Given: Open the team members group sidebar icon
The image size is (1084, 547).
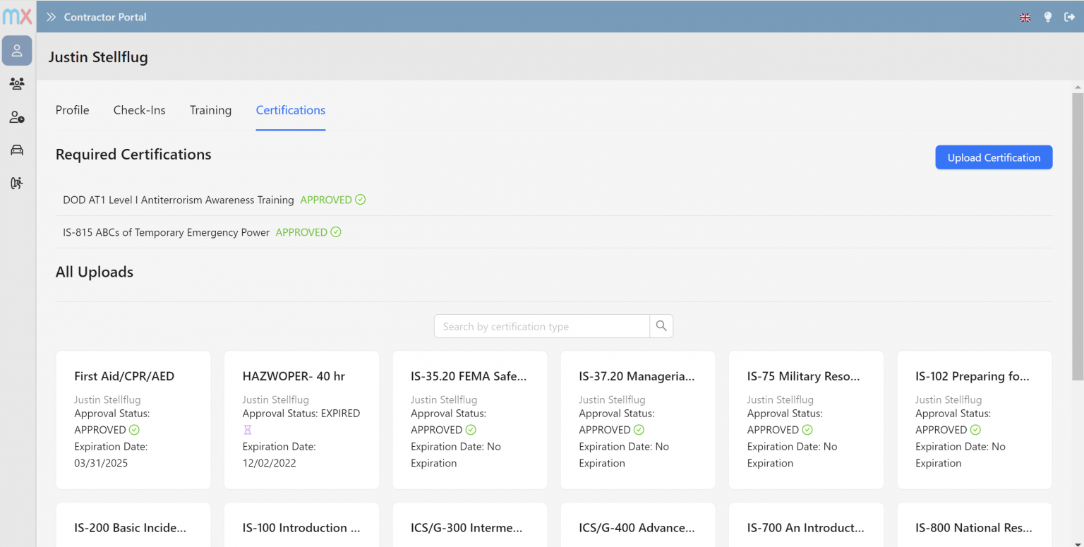Looking at the screenshot, I should coord(17,84).
